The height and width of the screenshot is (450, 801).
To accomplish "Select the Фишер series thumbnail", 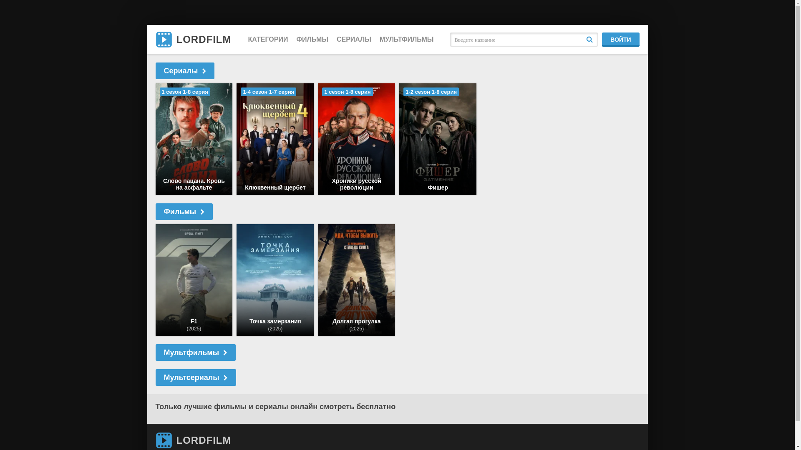I will coord(438,139).
